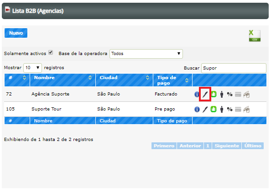Click hand payment icon for Suporte Tour
The image size is (271, 191).
click(246, 109)
